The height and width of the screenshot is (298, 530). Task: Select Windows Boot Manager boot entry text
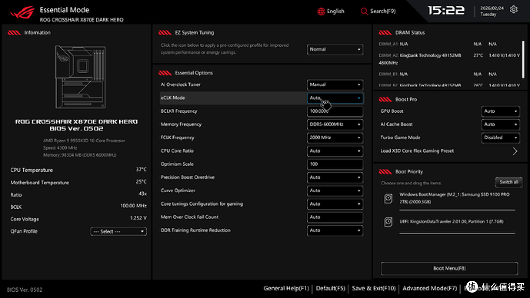(x=454, y=198)
